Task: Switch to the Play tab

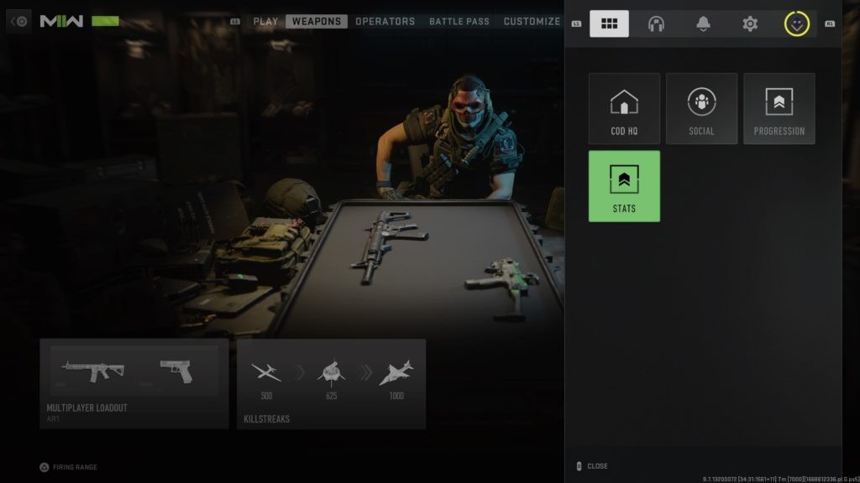Action: 265,21
